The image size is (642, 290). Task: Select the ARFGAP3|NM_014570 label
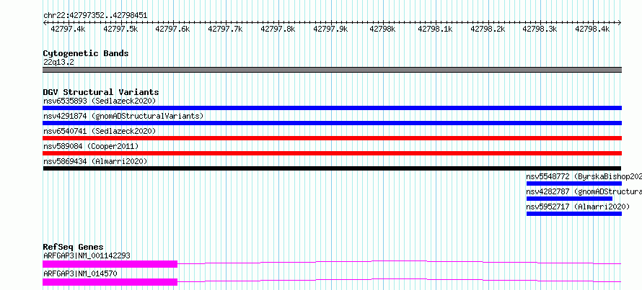[x=80, y=273]
